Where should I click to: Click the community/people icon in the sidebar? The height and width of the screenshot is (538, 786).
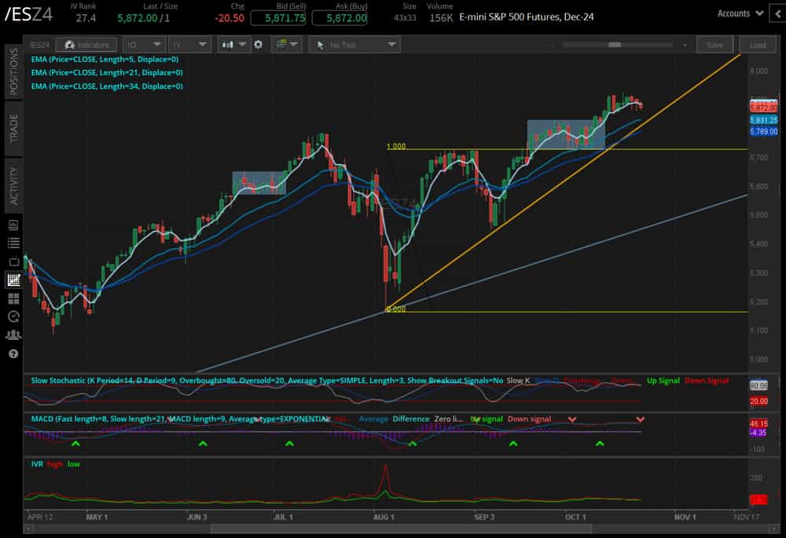coord(13,335)
